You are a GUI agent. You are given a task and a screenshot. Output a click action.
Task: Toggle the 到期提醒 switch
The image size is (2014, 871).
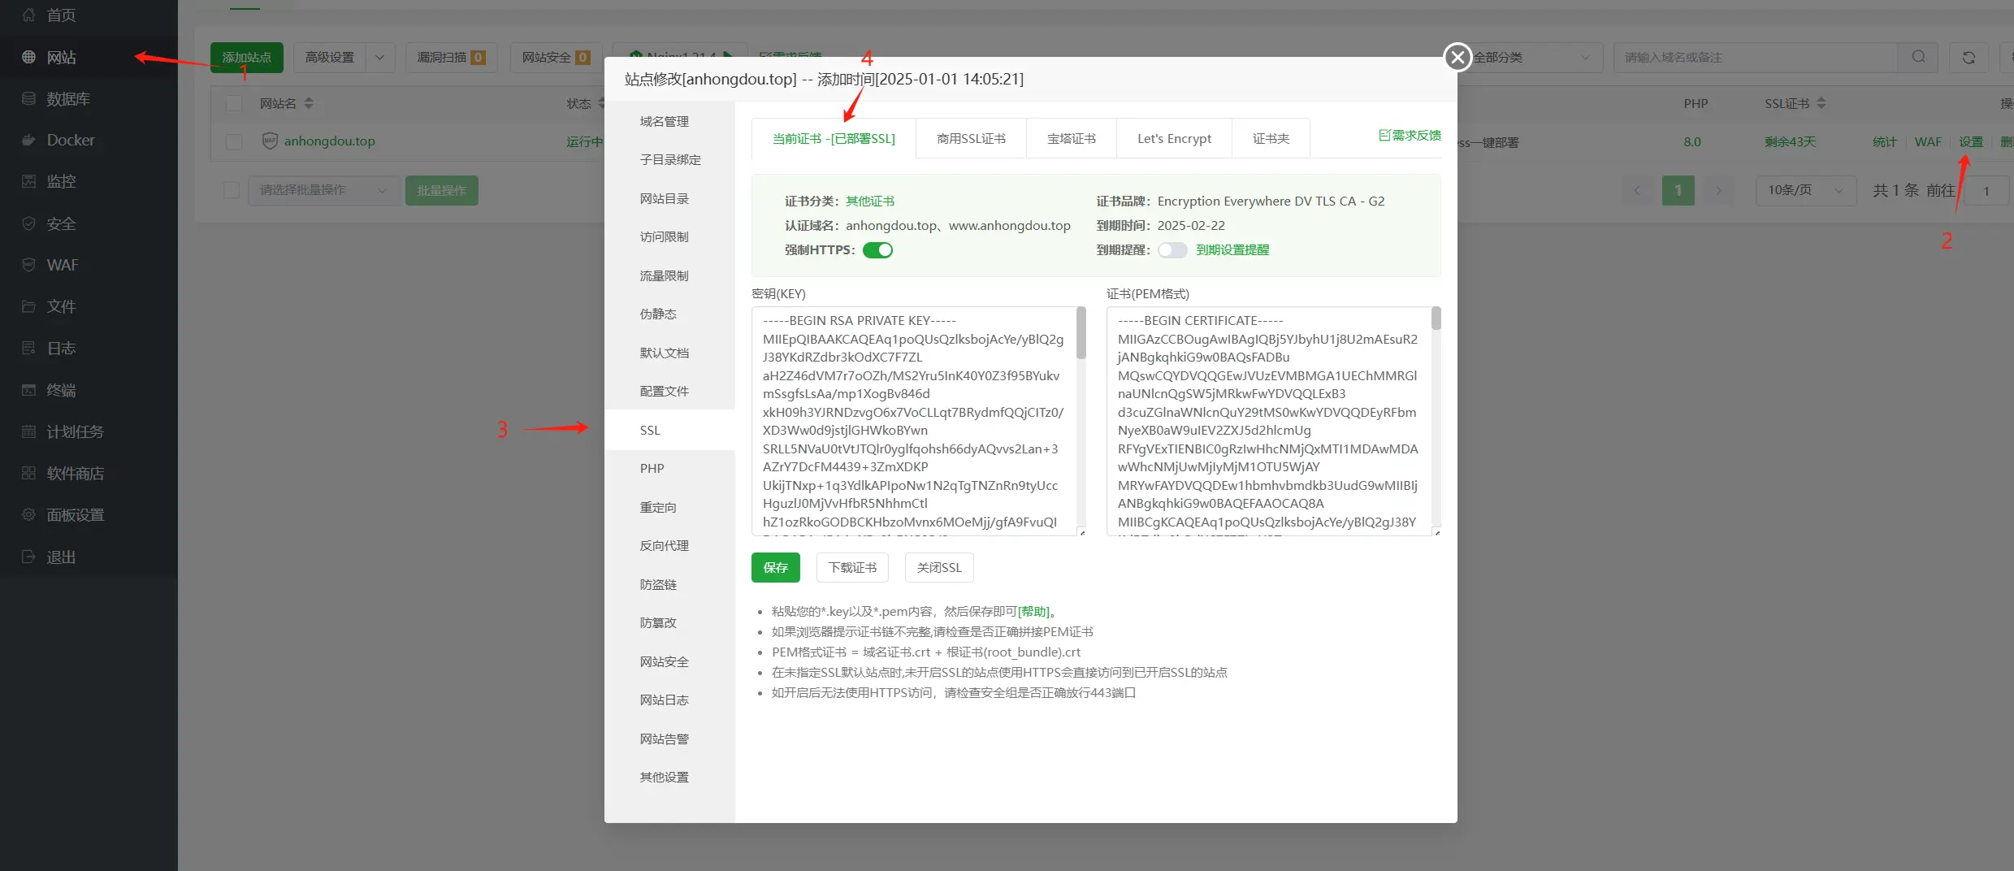coord(1172,250)
